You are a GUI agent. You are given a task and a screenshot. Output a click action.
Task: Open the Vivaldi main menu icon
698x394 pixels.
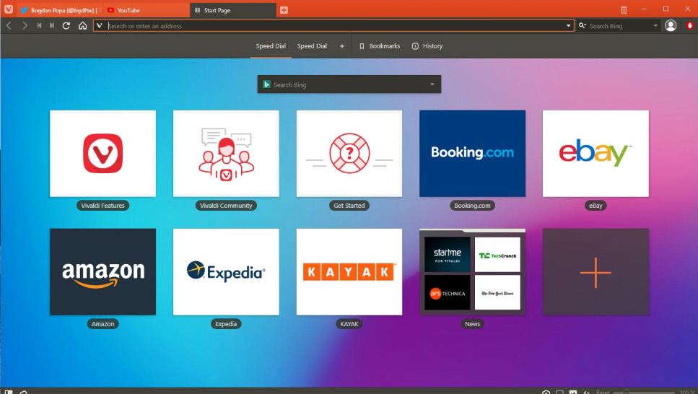click(x=9, y=9)
